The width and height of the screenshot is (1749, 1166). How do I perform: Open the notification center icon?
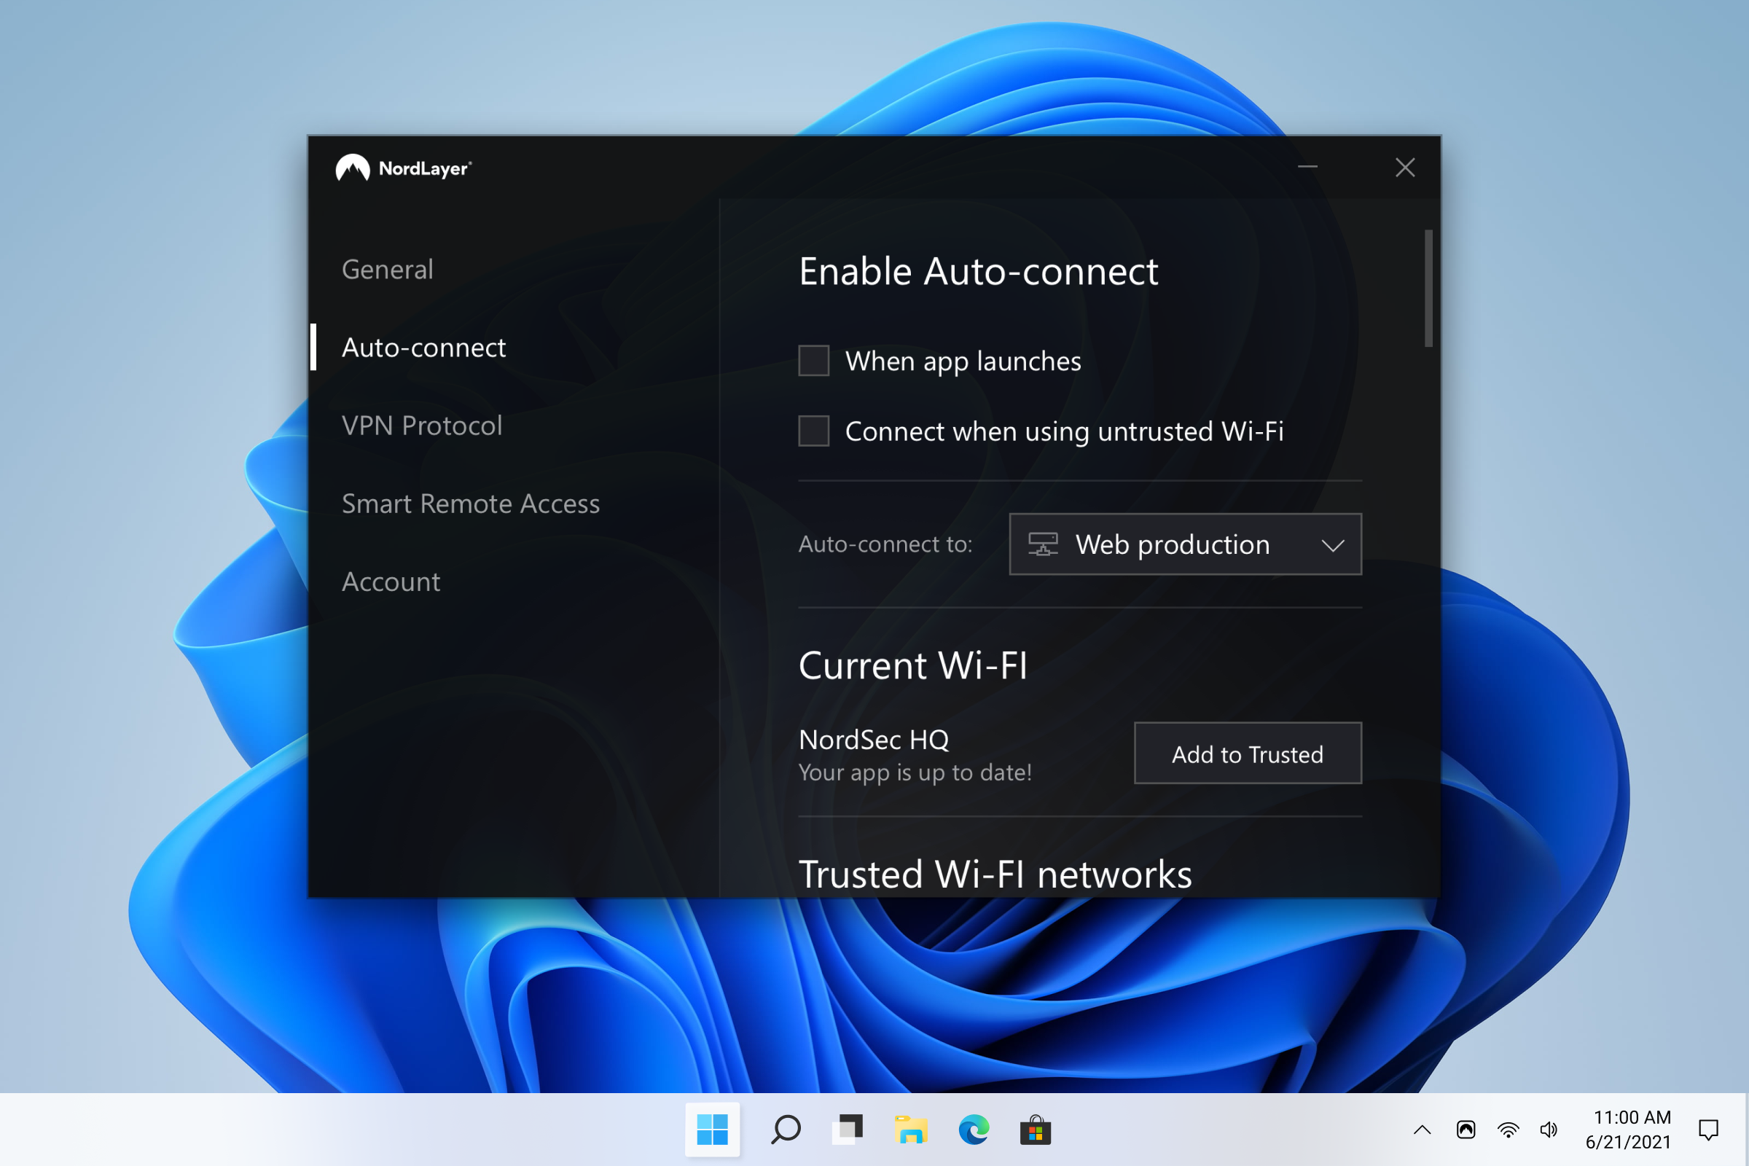click(1708, 1130)
